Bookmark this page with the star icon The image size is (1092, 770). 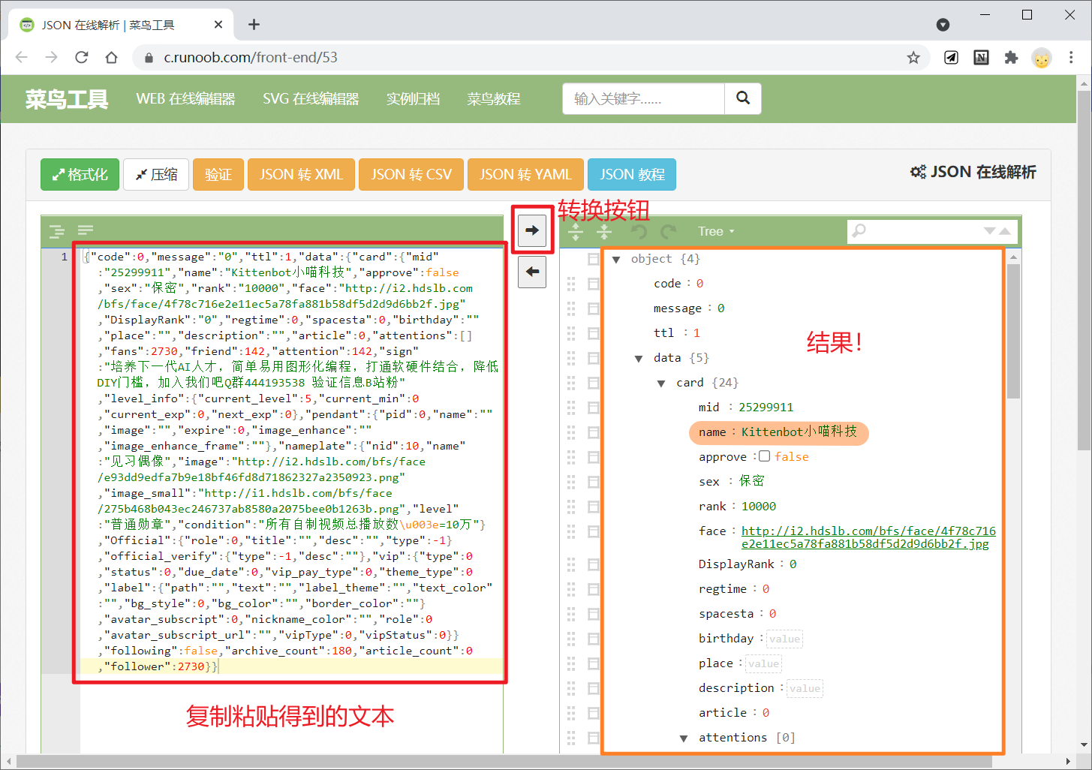click(x=913, y=58)
